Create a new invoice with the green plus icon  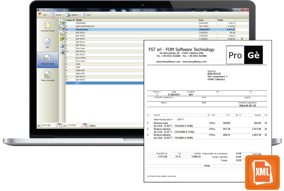62,22
